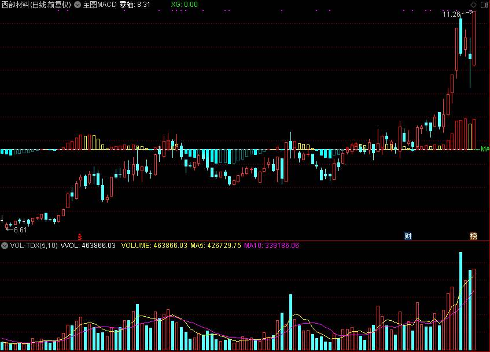This screenshot has height=352, width=490.
Task: Open the 财 financial report marker
Action: (408, 236)
